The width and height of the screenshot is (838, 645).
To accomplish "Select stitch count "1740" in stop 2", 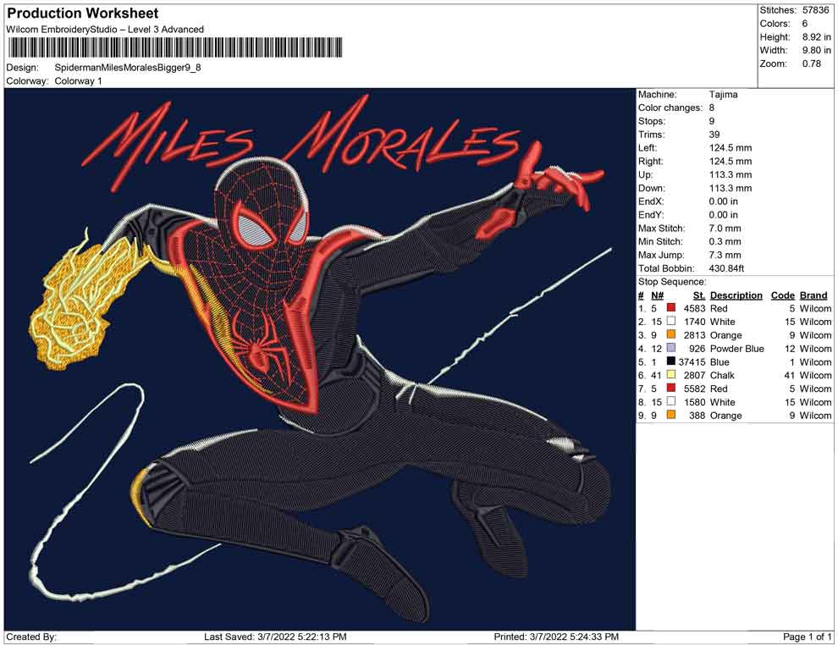I will click(x=694, y=322).
